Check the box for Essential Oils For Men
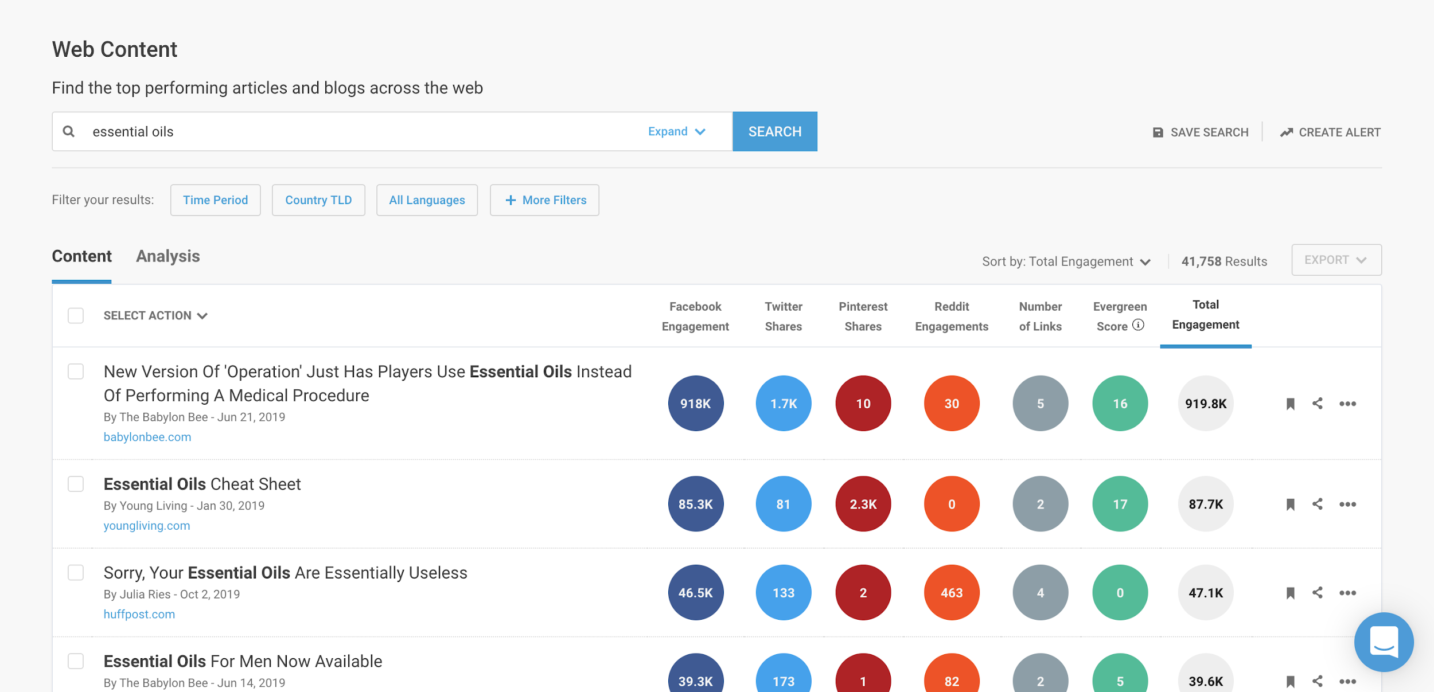The height and width of the screenshot is (692, 1434). (76, 661)
